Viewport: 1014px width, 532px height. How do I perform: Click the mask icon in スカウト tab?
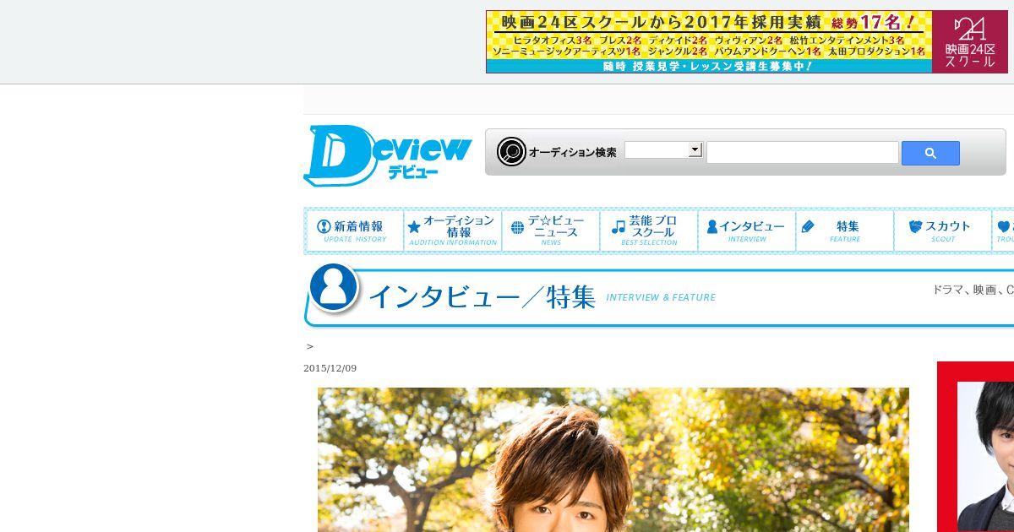pyautogui.click(x=915, y=226)
